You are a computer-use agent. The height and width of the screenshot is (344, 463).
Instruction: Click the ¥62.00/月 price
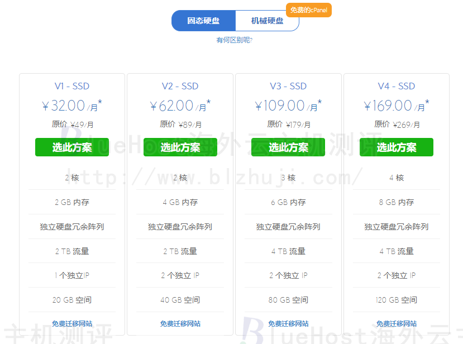[180, 106]
